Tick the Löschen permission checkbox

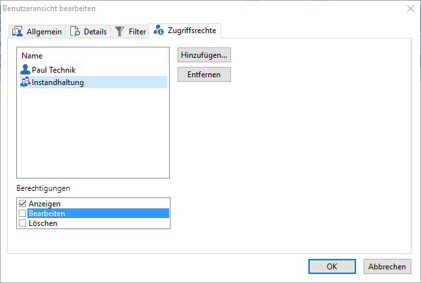click(23, 223)
